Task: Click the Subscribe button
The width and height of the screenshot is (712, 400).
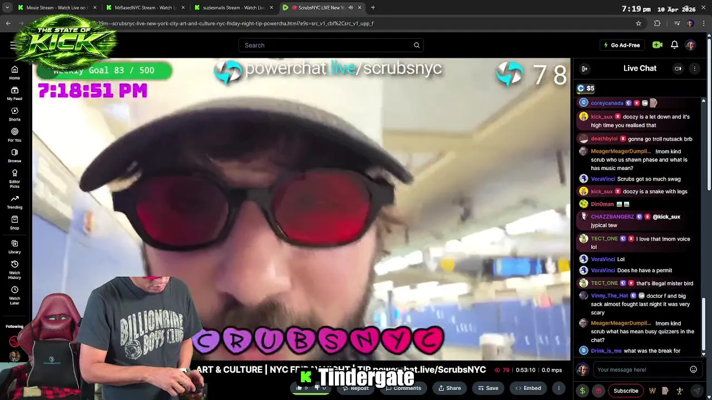Action: pyautogui.click(x=626, y=391)
